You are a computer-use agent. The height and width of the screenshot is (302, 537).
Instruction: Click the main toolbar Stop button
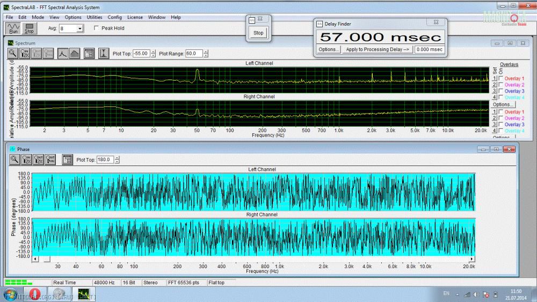tap(30, 28)
